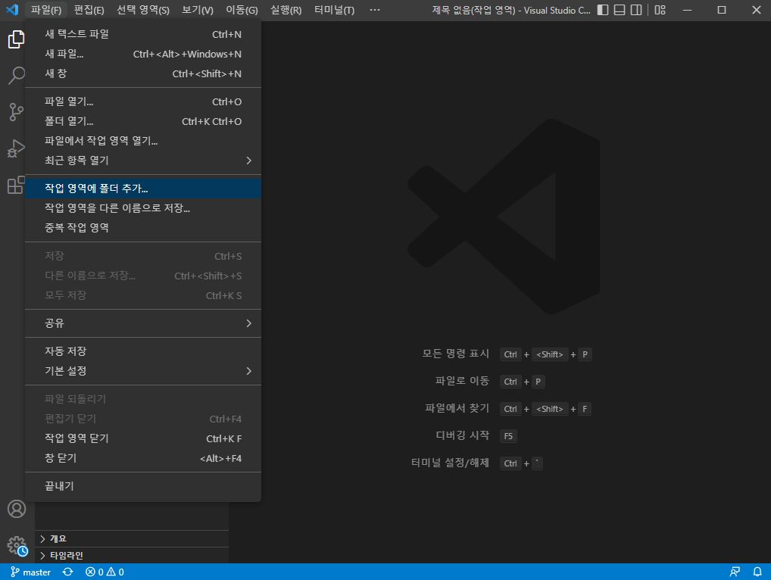The height and width of the screenshot is (580, 771).
Task: Select 새 텍스트 파일 menu entry
Action: 143,34
